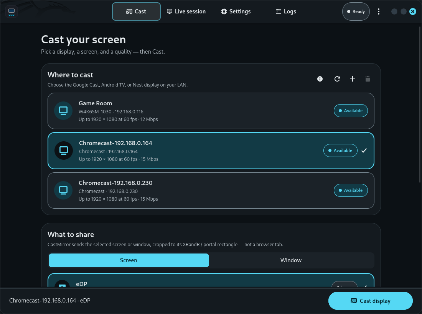Click the 'Cast your screen' heading
This screenshot has width=422, height=314.
83,40
